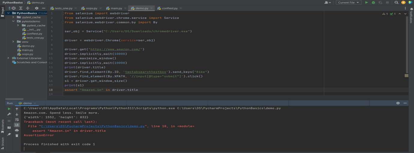This screenshot has width=414, height=153.
Task: Click demo.py breadcrumb in navigation bar
Action: click(35, 2)
